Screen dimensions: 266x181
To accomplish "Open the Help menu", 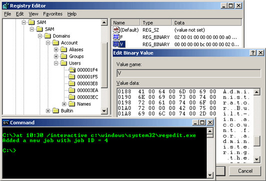I will pyautogui.click(x=72, y=14).
